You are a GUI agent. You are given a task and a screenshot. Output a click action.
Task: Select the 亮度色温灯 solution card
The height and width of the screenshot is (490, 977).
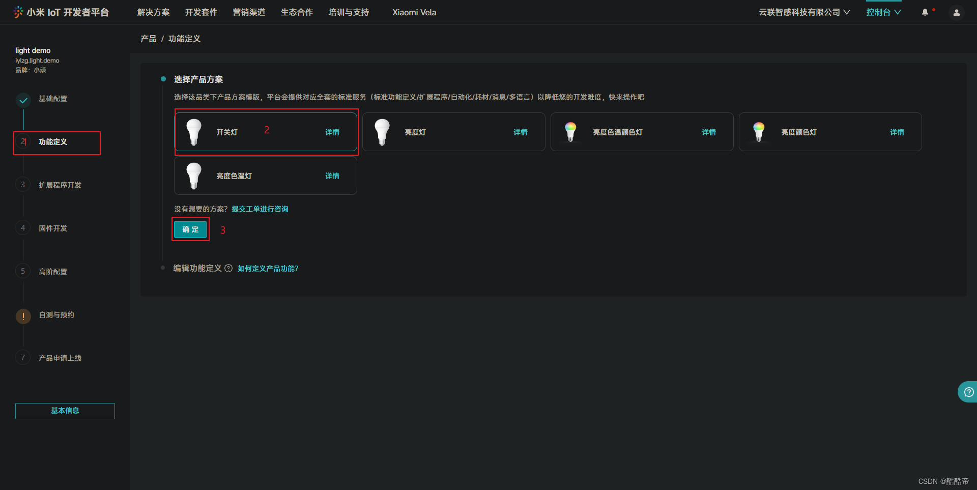pyautogui.click(x=266, y=176)
